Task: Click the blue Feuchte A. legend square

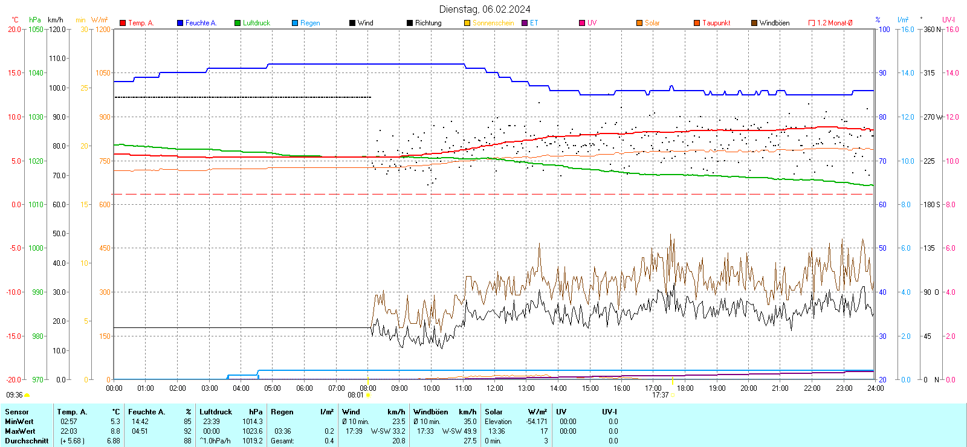Action: coord(180,23)
